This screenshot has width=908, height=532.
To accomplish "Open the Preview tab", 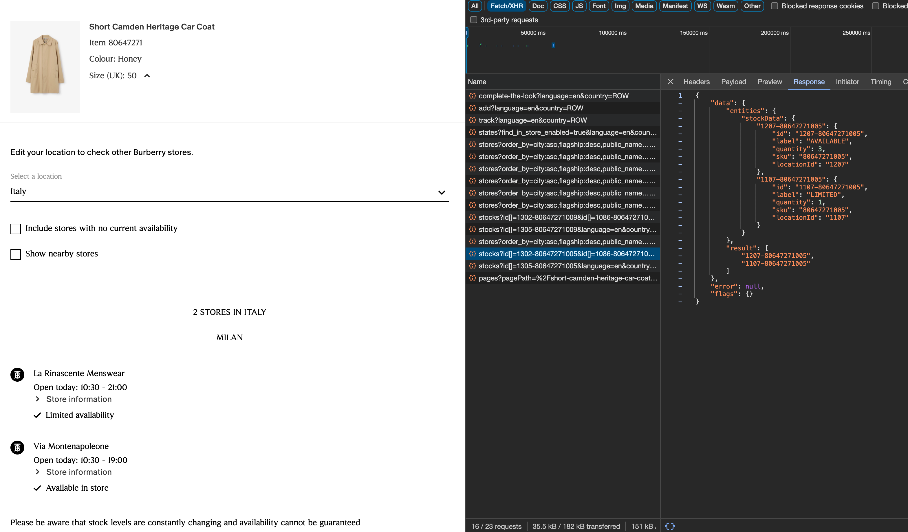I will (769, 82).
